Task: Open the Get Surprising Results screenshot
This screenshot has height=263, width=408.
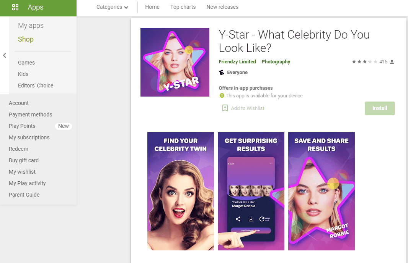Action: click(x=251, y=191)
